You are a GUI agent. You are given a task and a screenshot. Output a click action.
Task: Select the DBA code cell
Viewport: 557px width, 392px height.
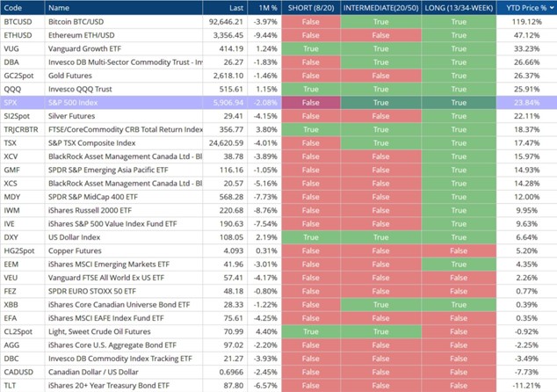pos(22,62)
